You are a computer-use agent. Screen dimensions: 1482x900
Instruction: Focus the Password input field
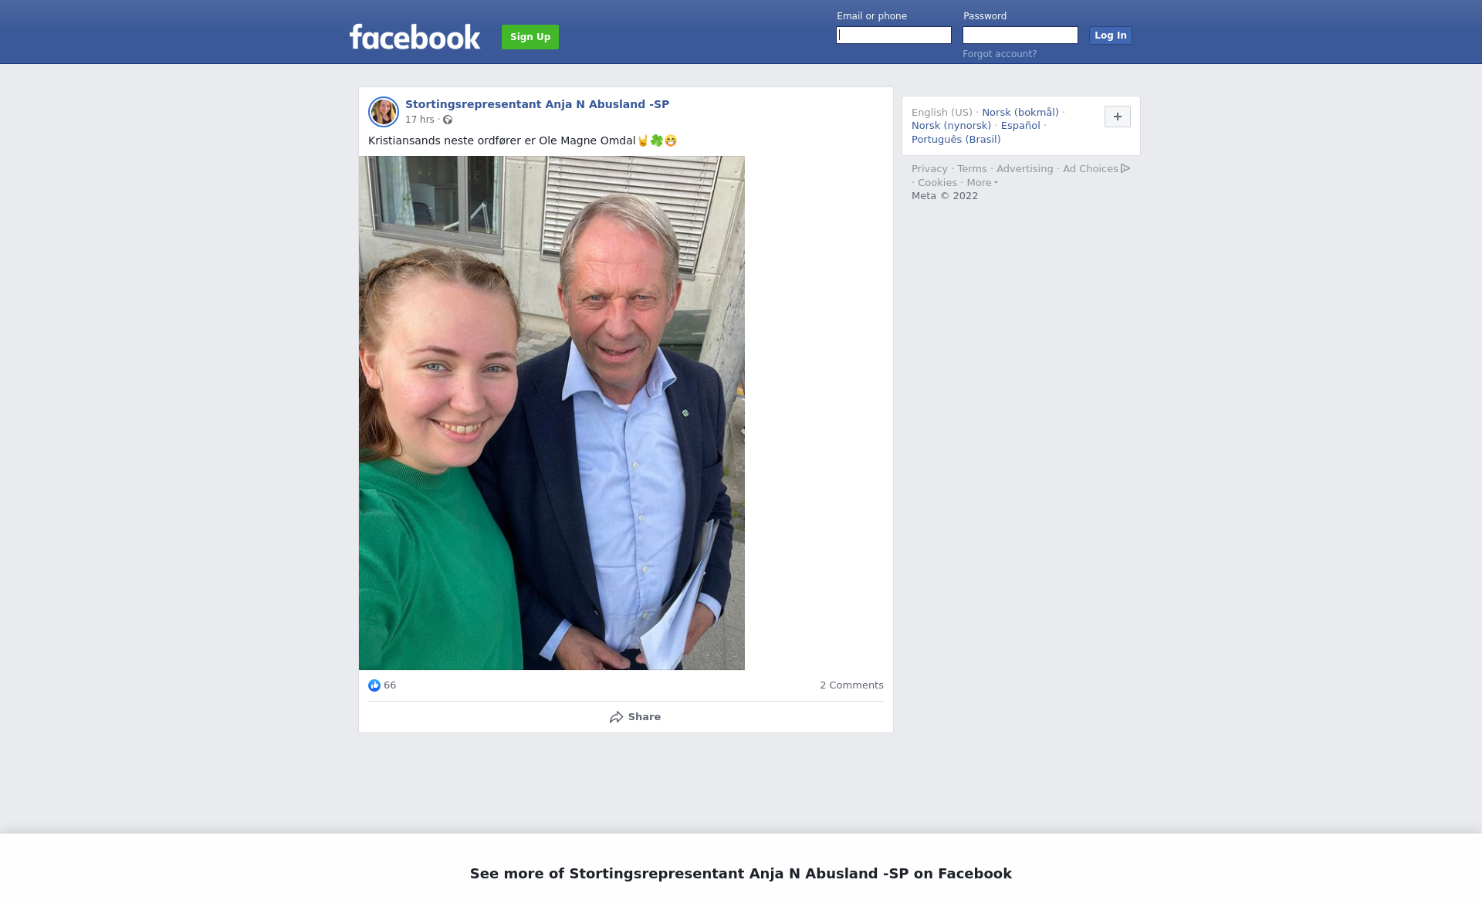(x=1020, y=36)
